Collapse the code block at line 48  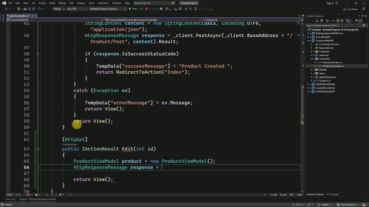(x=37, y=53)
